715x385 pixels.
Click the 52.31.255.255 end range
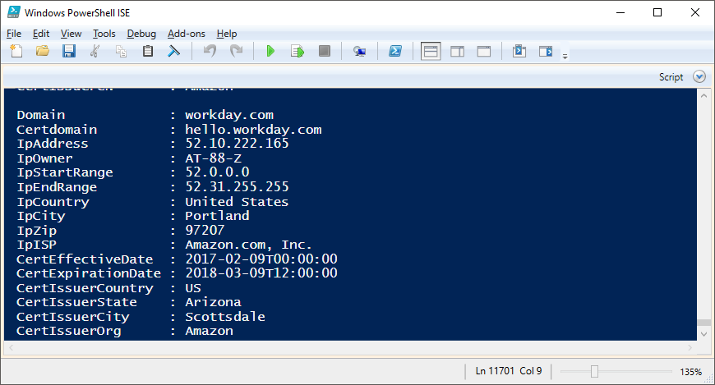coord(237,187)
